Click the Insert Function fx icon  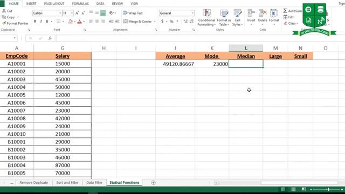(x=50, y=38)
